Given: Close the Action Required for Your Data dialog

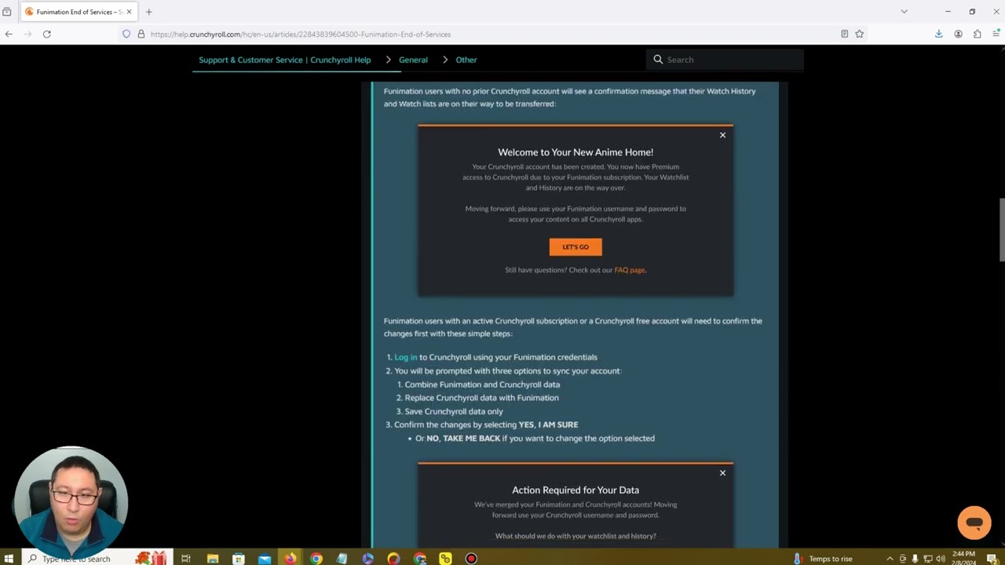Looking at the screenshot, I should 722,472.
